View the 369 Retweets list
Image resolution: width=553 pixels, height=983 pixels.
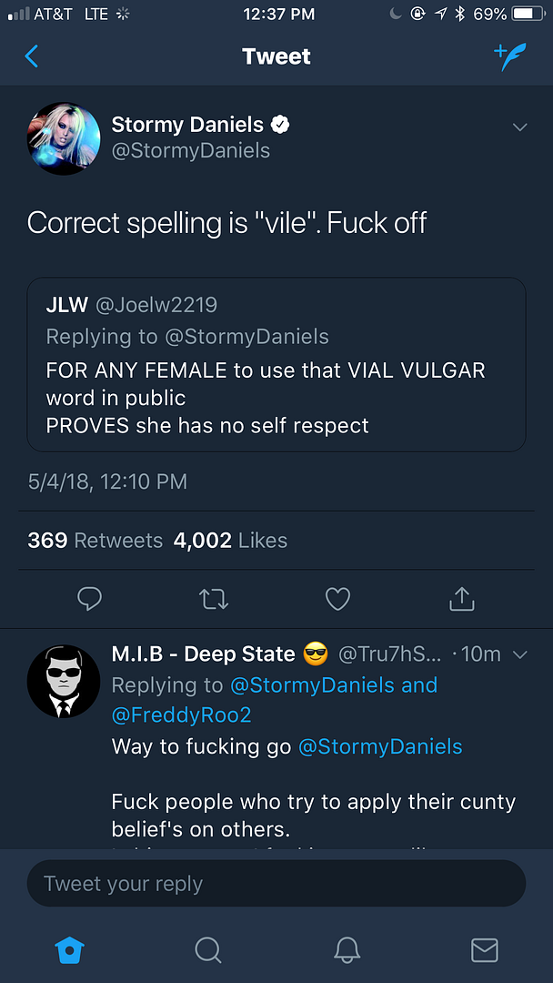pos(94,540)
